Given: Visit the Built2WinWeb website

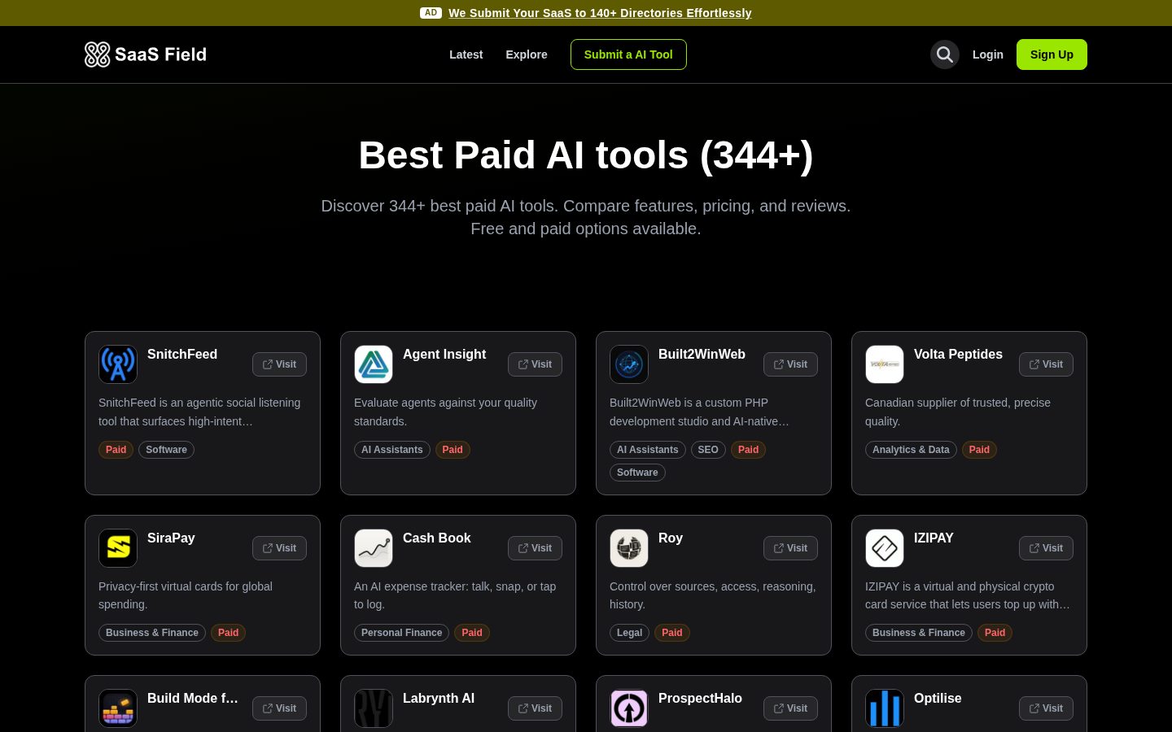Looking at the screenshot, I should tap(790, 364).
